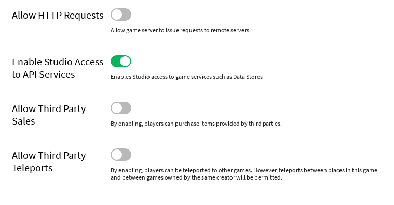This screenshot has width=394, height=205.
Task: Click the "Enable Studio Access" label text
Action: pyautogui.click(x=58, y=62)
